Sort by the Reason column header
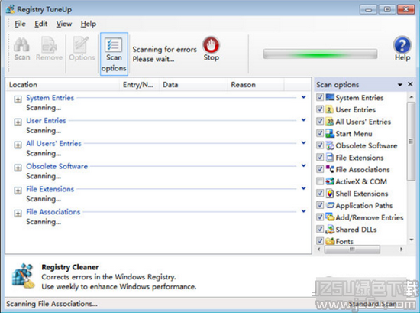Screen dimensions: 420x313 click(x=256, y=85)
